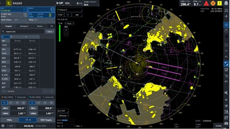The width and height of the screenshot is (230, 129).
Task: Click the orange crossed circle warning icon
Action: 213,3
